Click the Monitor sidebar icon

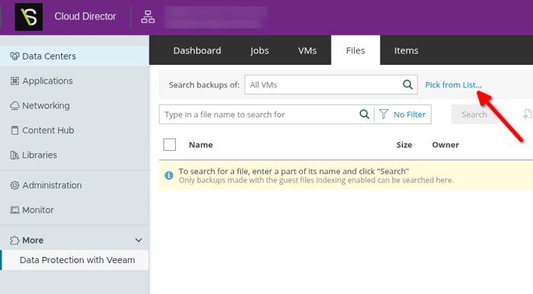coord(15,210)
